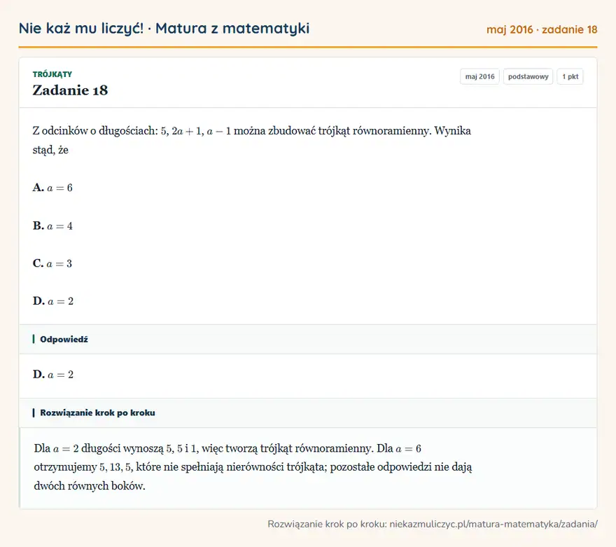Click the 'maj 2016' tag badge
Viewport: 616px width, 547px height.
pos(479,76)
